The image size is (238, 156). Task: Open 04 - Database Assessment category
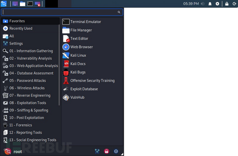[30, 73]
